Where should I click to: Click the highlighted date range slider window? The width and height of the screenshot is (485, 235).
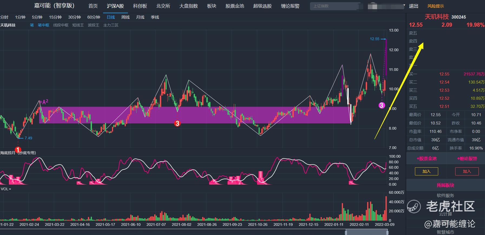[x=367, y=232]
